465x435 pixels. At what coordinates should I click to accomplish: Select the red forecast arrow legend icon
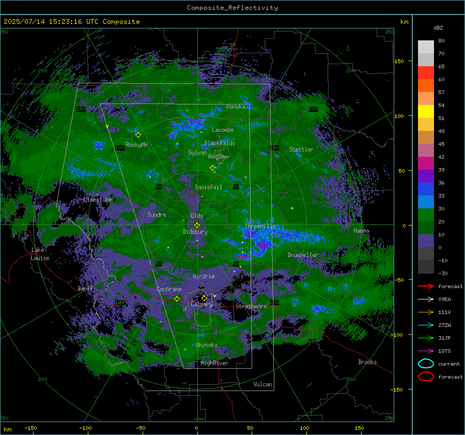[x=426, y=286]
